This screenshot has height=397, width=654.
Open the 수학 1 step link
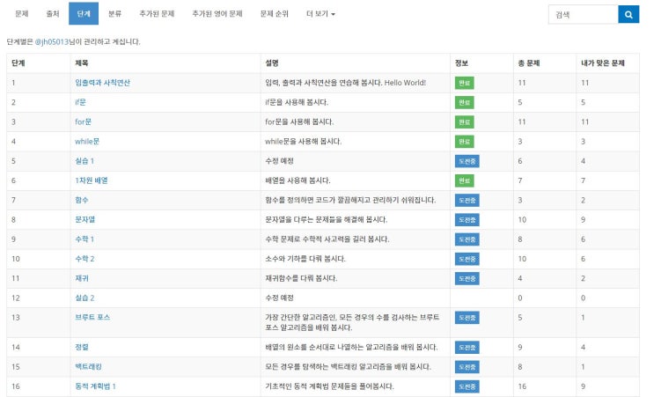(x=85, y=239)
